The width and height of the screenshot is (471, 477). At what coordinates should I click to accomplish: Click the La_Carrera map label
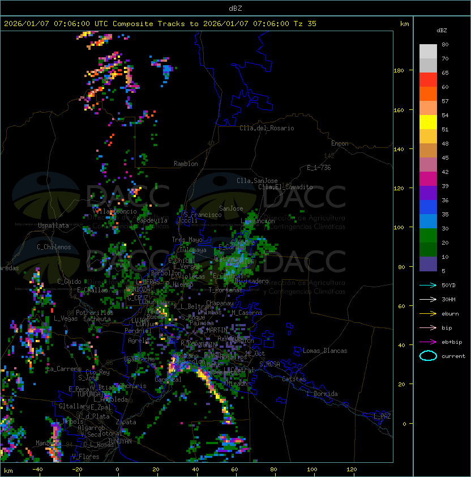tap(62, 369)
